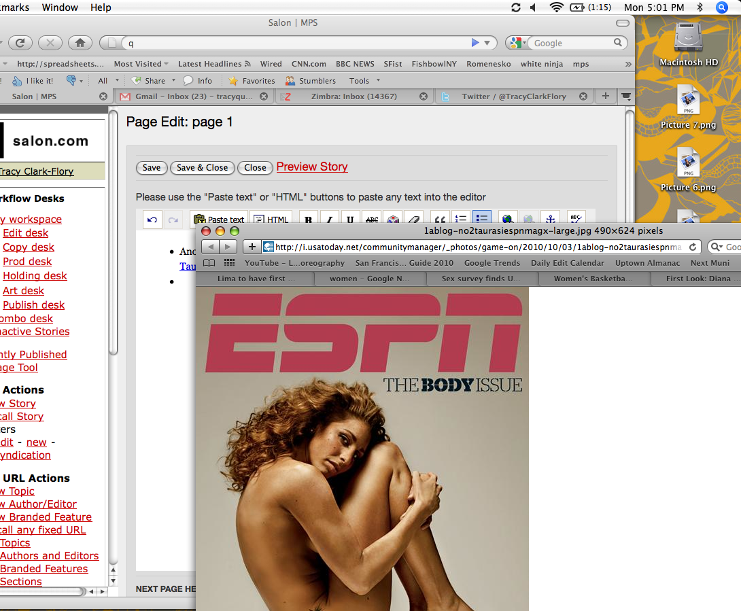741x611 pixels.
Task: Apply bold formatting in the editor
Action: pos(309,220)
